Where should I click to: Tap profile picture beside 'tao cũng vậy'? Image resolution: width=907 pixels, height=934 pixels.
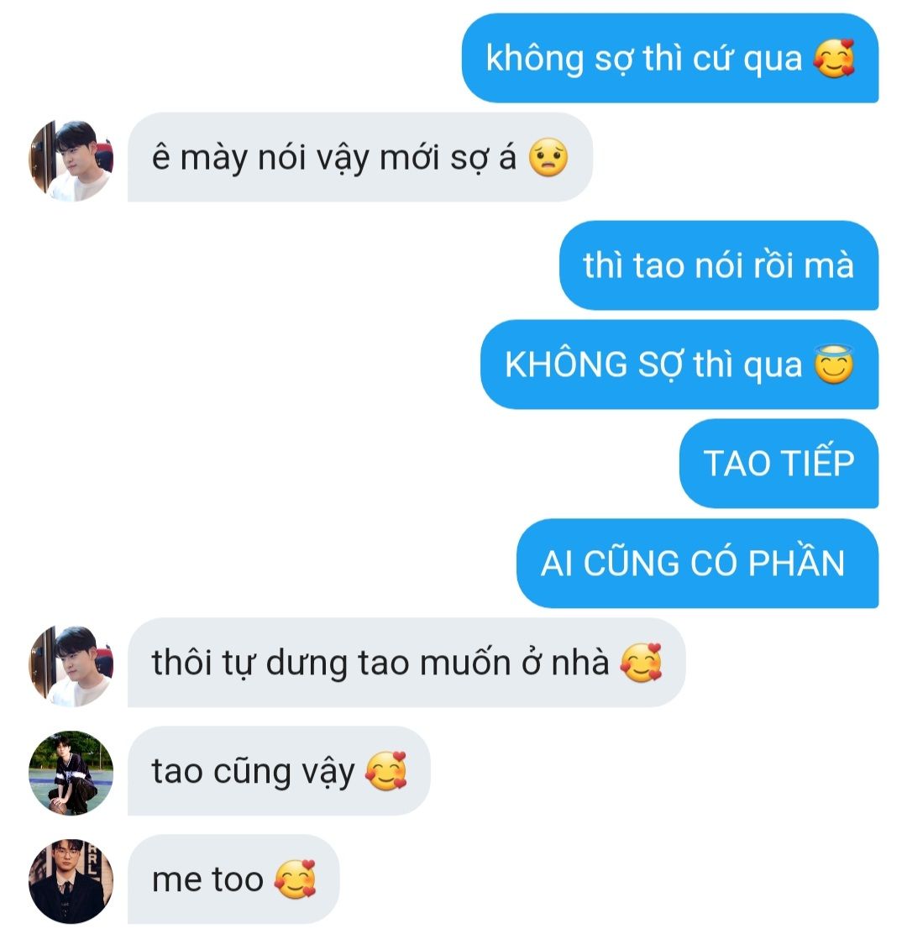pos(71,774)
